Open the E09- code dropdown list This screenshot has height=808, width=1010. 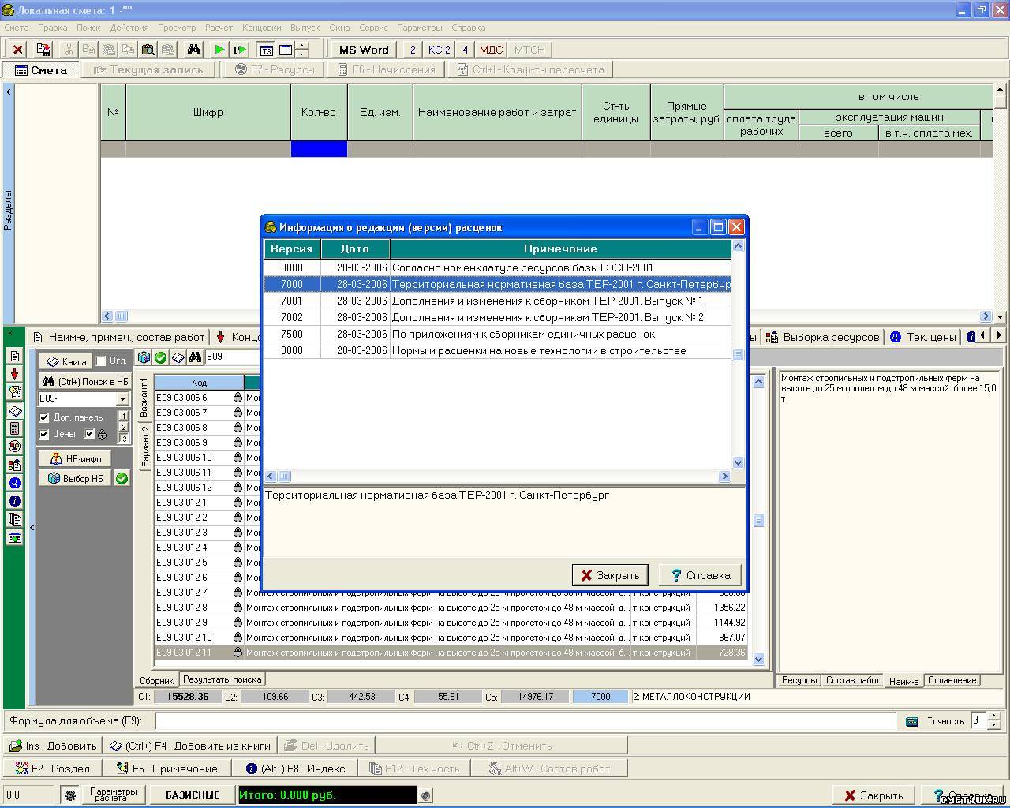click(x=122, y=399)
